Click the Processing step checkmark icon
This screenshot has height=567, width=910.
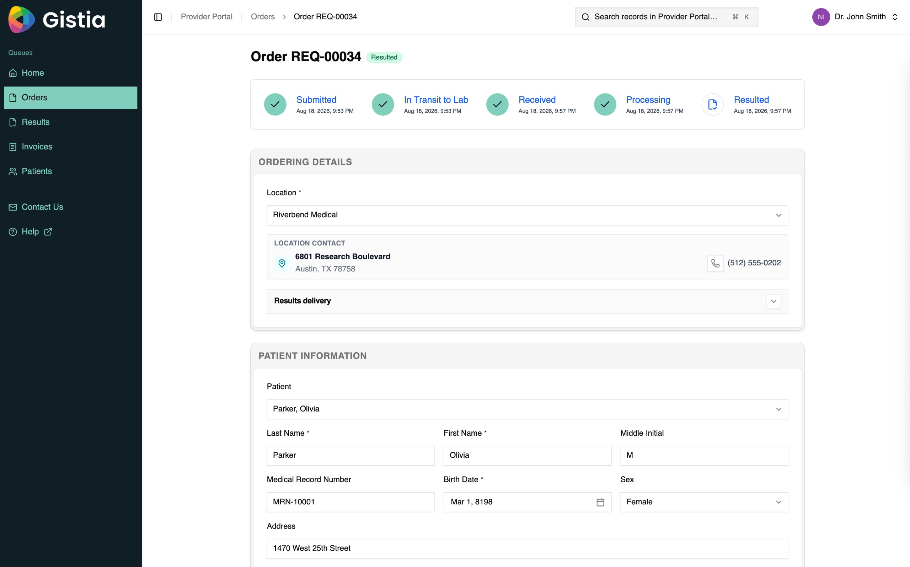pyautogui.click(x=605, y=105)
